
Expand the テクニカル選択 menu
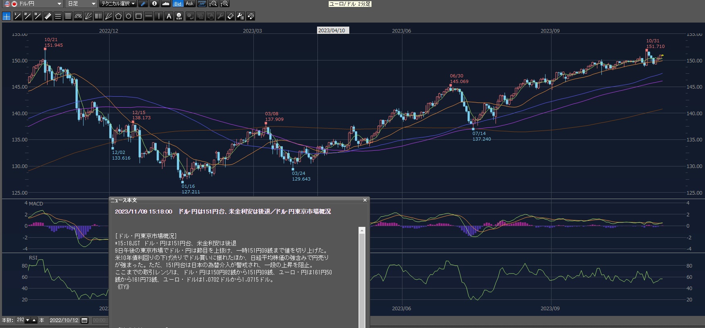pyautogui.click(x=118, y=4)
